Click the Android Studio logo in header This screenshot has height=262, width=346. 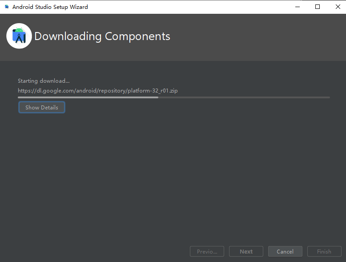(19, 36)
